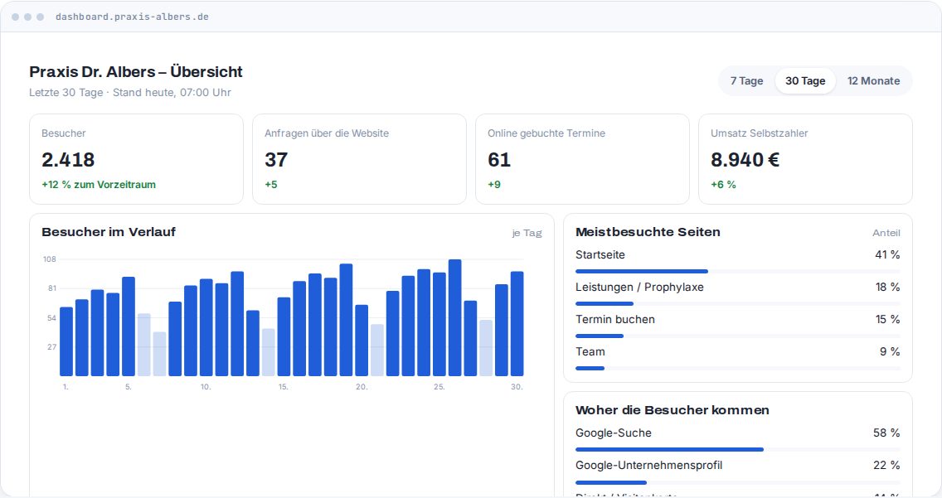Image resolution: width=942 pixels, height=498 pixels.
Task: Switch to the 7 Tage range
Action: click(746, 81)
